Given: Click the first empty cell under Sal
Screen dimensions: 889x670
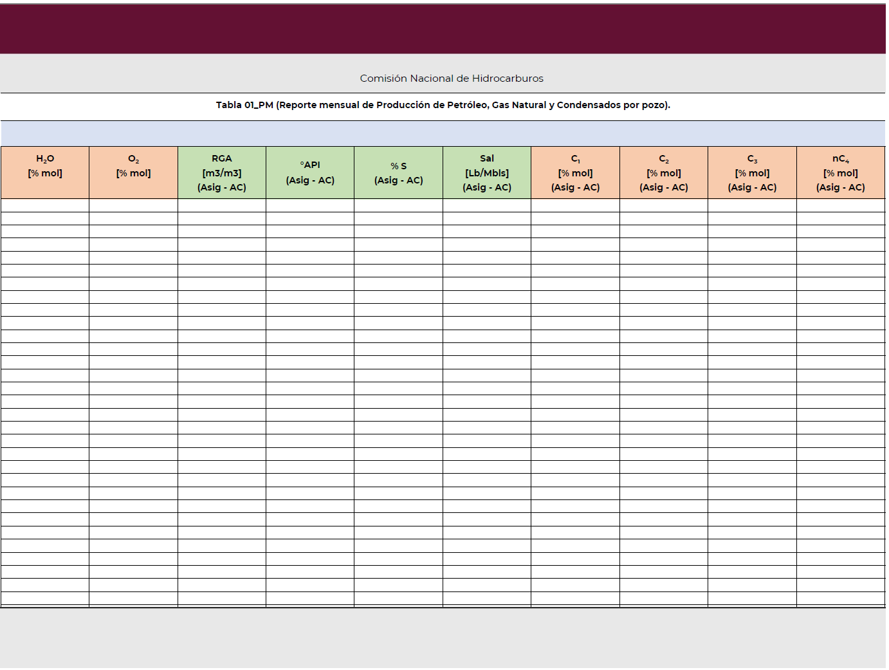Looking at the screenshot, I should click(487, 205).
